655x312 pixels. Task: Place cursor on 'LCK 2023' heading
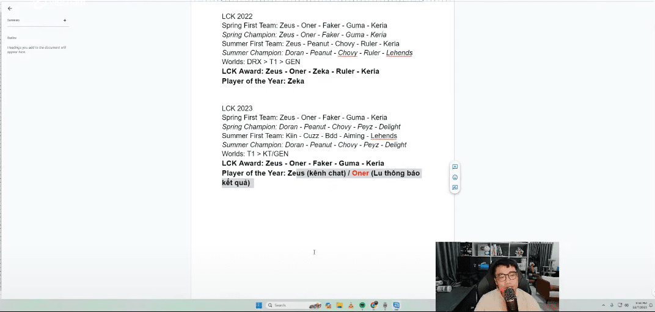(237, 108)
